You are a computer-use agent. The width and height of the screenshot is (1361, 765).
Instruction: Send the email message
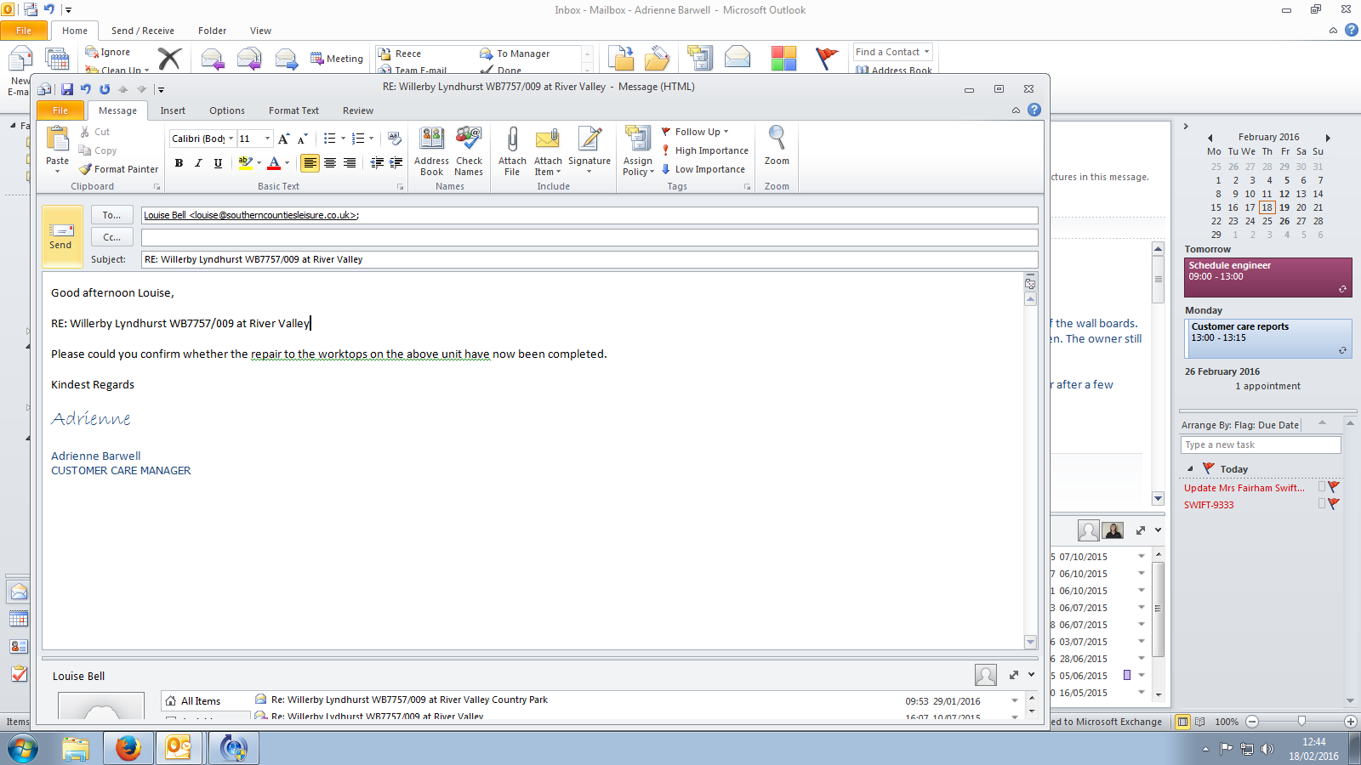pyautogui.click(x=60, y=235)
